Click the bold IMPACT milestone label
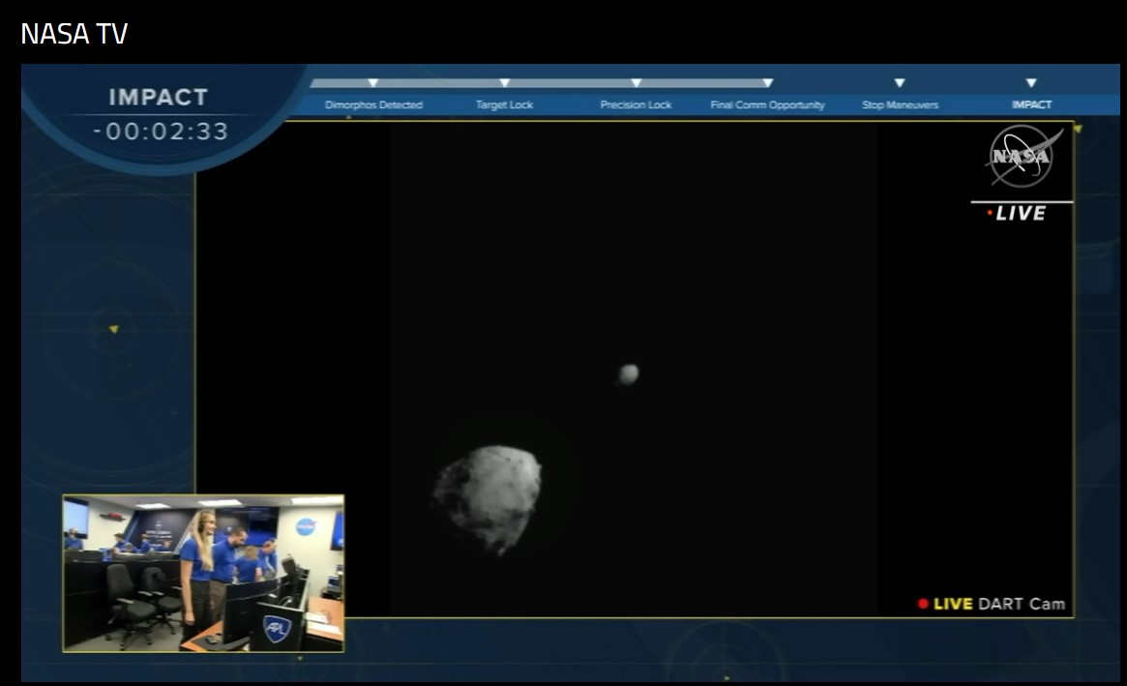The height and width of the screenshot is (686, 1127). (1031, 104)
